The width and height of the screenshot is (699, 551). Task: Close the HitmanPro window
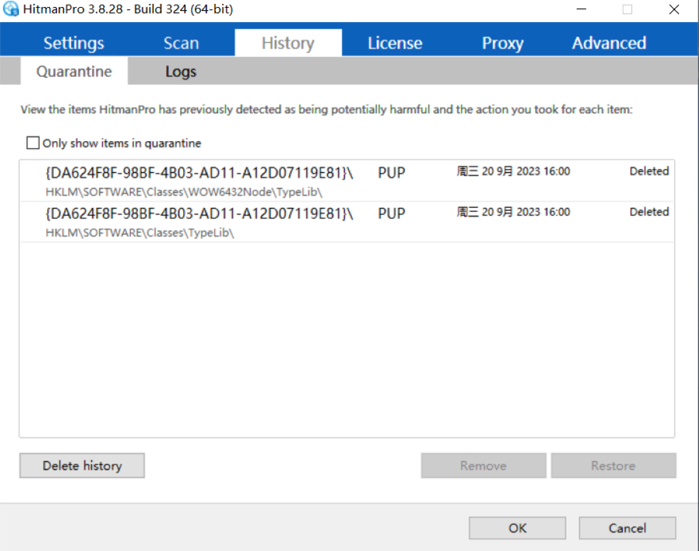[674, 10]
